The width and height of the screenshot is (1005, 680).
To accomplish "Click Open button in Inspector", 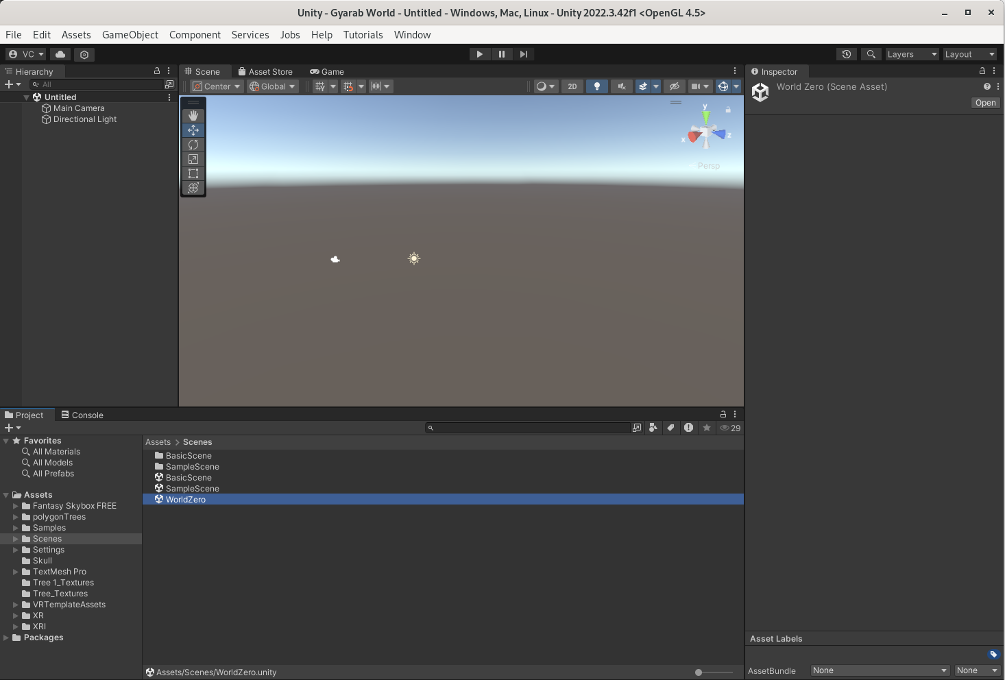I will tap(985, 103).
